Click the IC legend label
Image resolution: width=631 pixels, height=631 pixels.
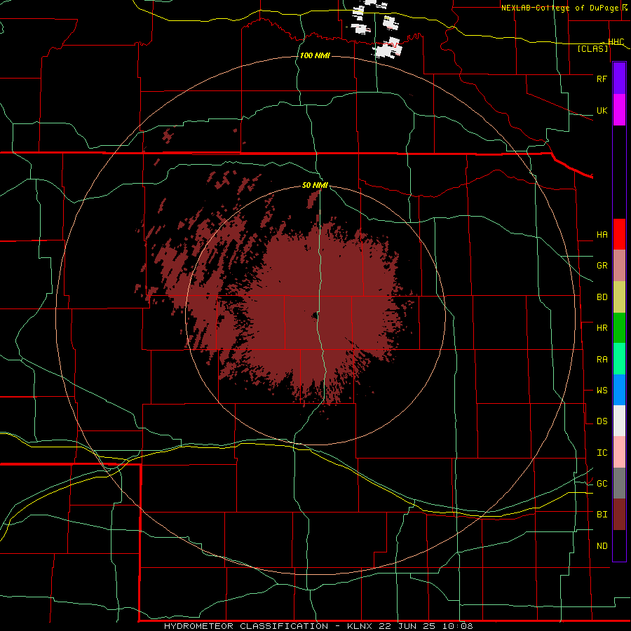coord(602,453)
